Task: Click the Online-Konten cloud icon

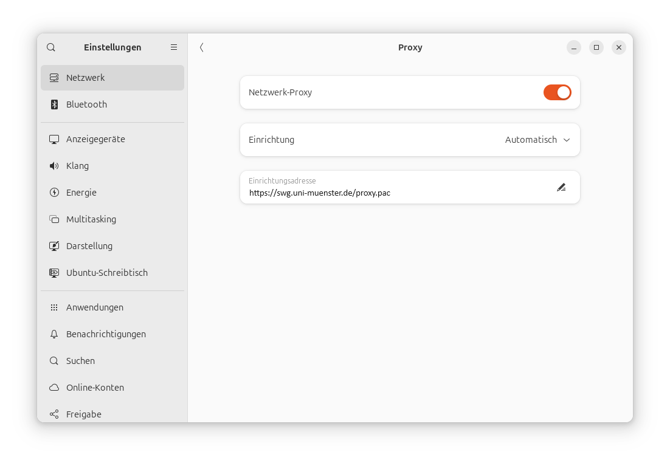Action: point(54,388)
